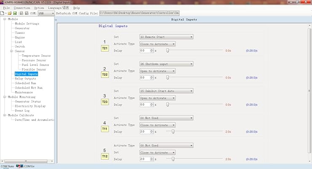Open the Connection menu
312x169 pixels.
pyautogui.click(x=22, y=8)
